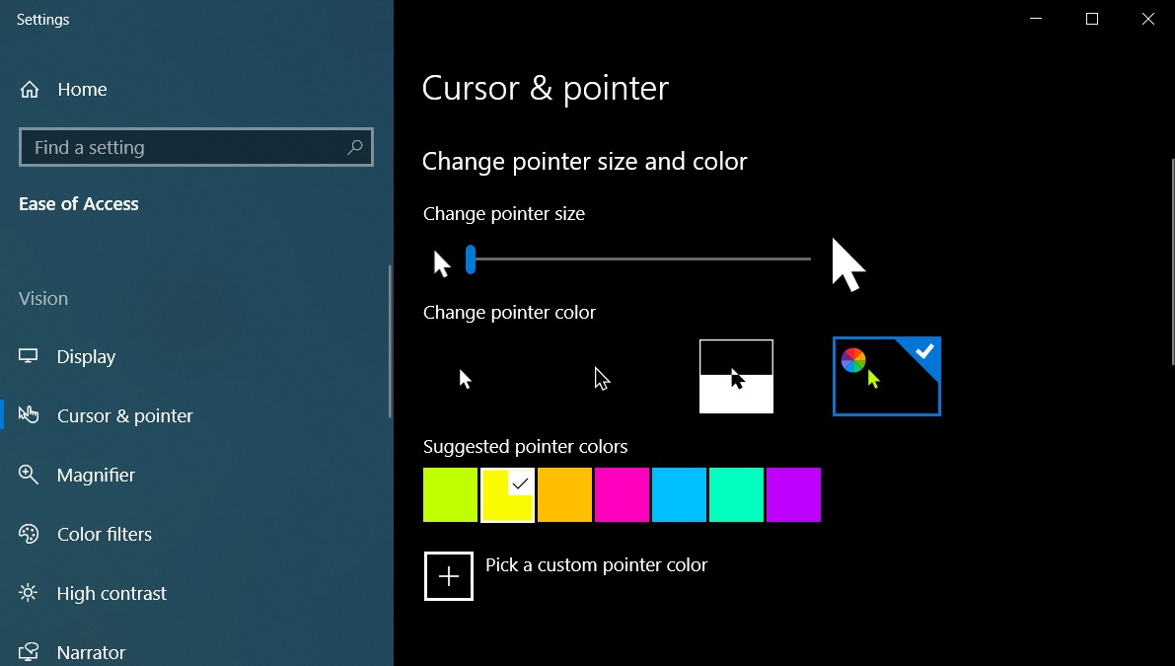Select the inverted pointer color option

tap(736, 376)
